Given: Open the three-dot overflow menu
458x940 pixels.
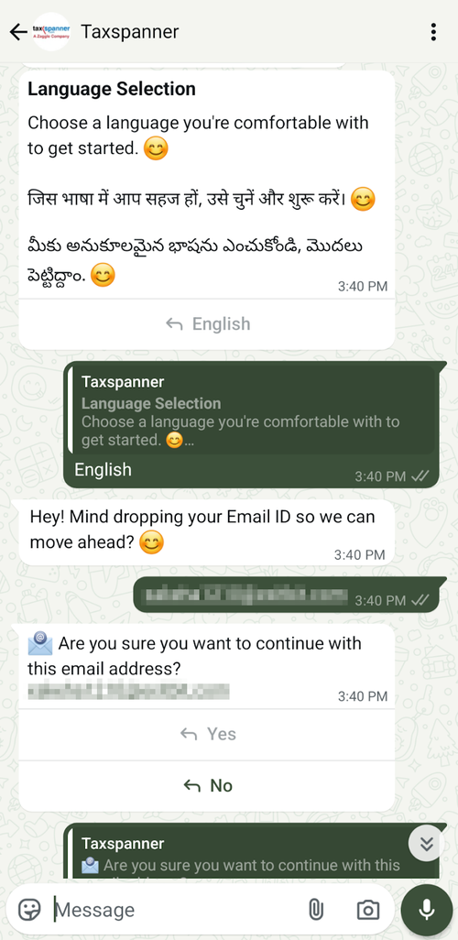Looking at the screenshot, I should pyautogui.click(x=433, y=32).
